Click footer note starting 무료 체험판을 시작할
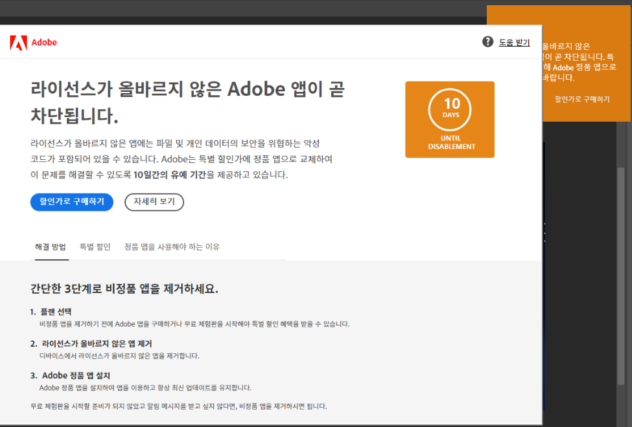Viewport: 632px width, 427px height. pyautogui.click(x=178, y=406)
